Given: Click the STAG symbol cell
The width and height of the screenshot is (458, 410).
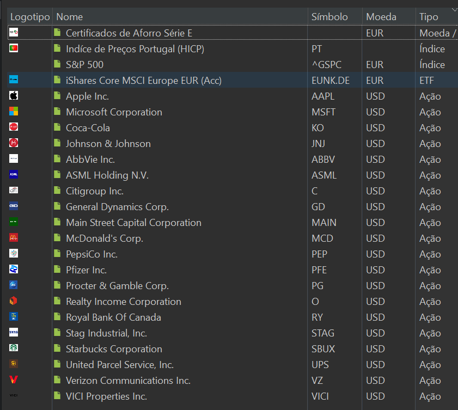Looking at the screenshot, I should tap(323, 333).
